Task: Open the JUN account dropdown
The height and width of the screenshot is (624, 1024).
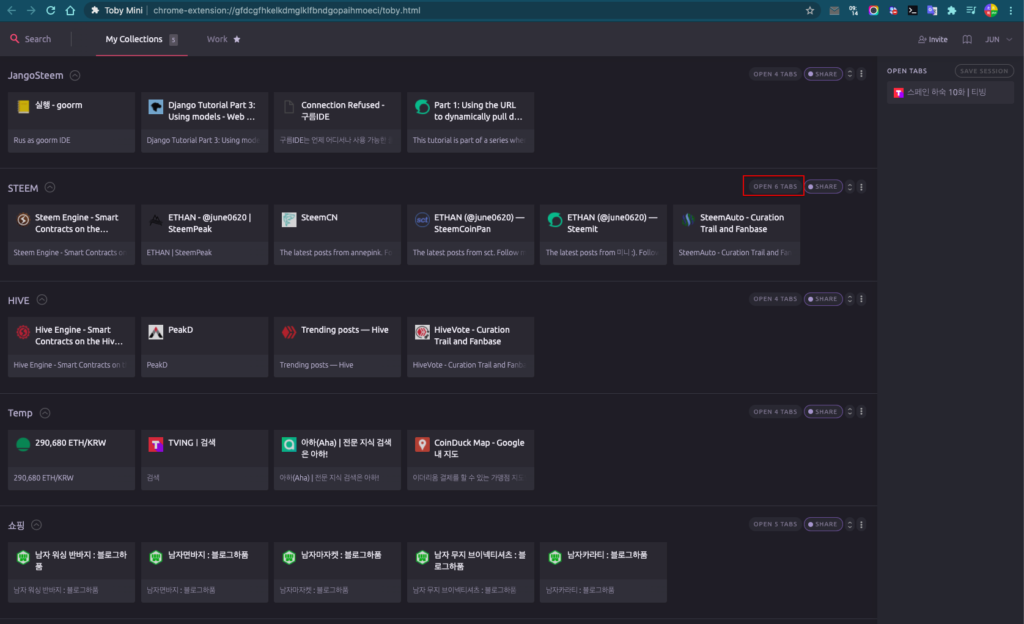Action: coord(999,39)
